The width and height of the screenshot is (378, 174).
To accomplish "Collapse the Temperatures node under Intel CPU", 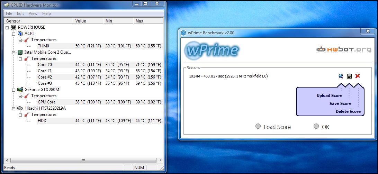I will [x=20, y=58].
